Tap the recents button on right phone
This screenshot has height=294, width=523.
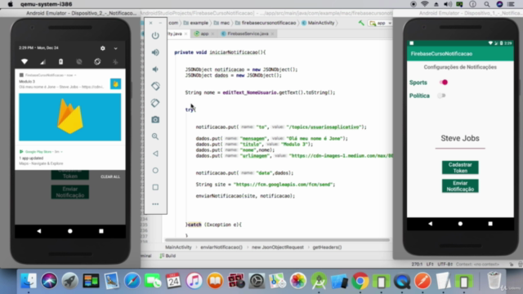point(490,224)
